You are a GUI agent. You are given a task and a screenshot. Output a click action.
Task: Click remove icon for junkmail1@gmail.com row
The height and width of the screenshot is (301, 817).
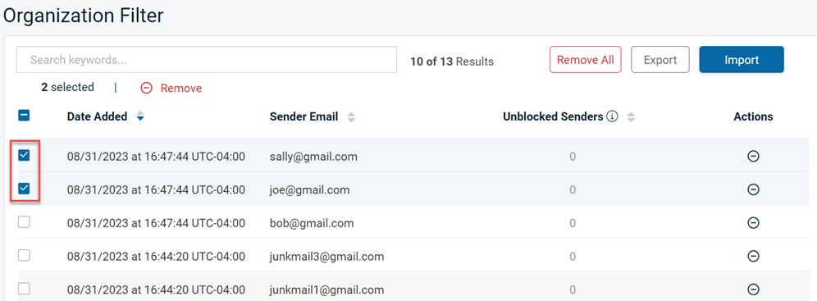(x=753, y=290)
